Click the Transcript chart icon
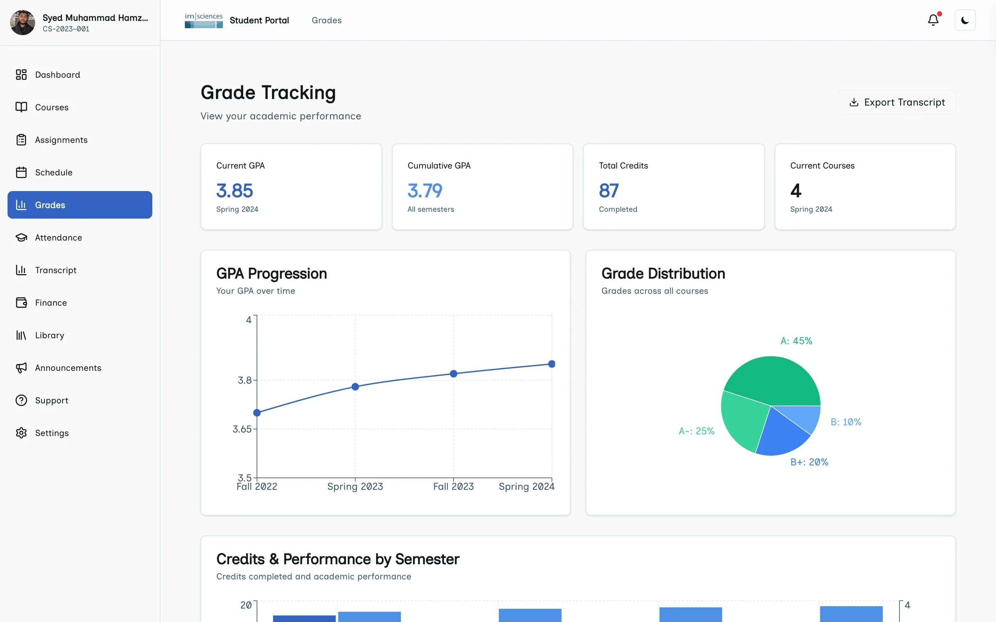This screenshot has width=996, height=622. click(x=21, y=270)
